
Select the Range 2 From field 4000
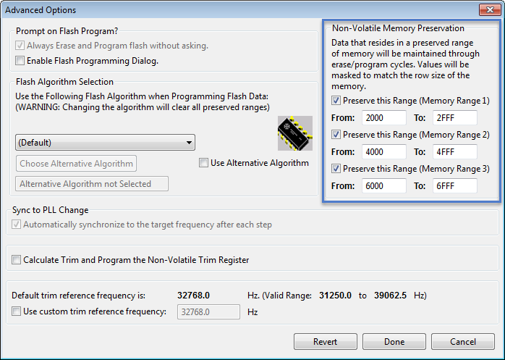tap(384, 151)
